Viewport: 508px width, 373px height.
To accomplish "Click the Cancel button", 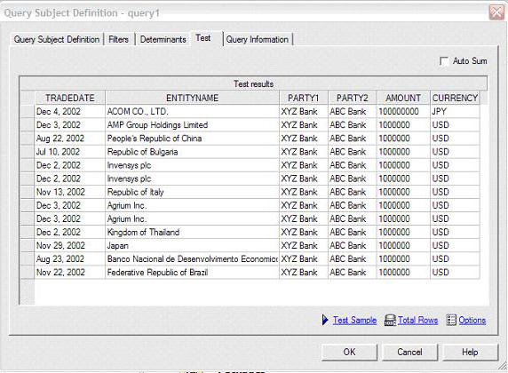I will pyautogui.click(x=409, y=352).
